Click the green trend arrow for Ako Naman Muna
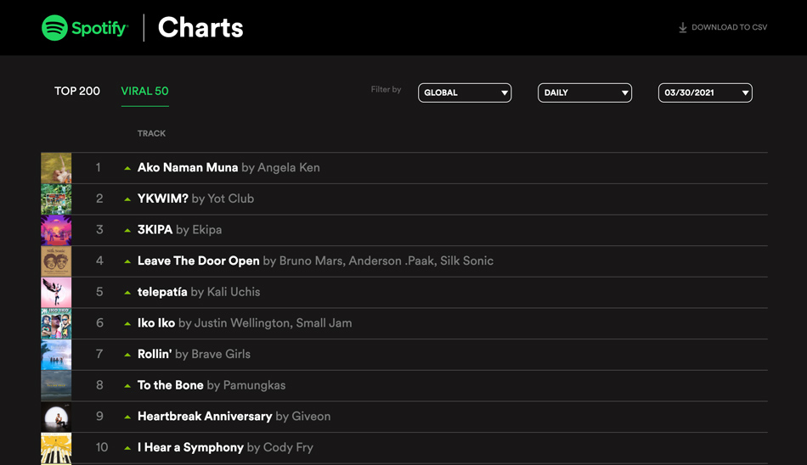807x465 pixels. (127, 168)
